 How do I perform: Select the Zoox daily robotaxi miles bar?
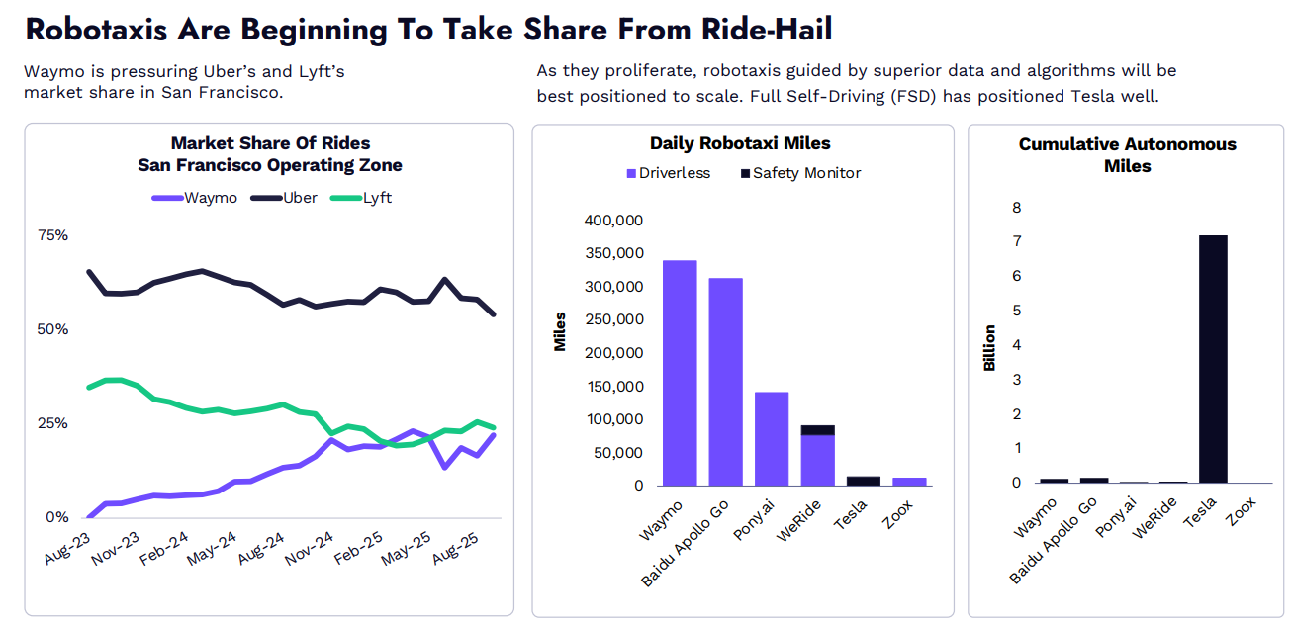(x=909, y=482)
